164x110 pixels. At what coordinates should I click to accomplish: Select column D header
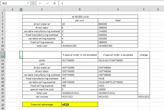click(80, 9)
